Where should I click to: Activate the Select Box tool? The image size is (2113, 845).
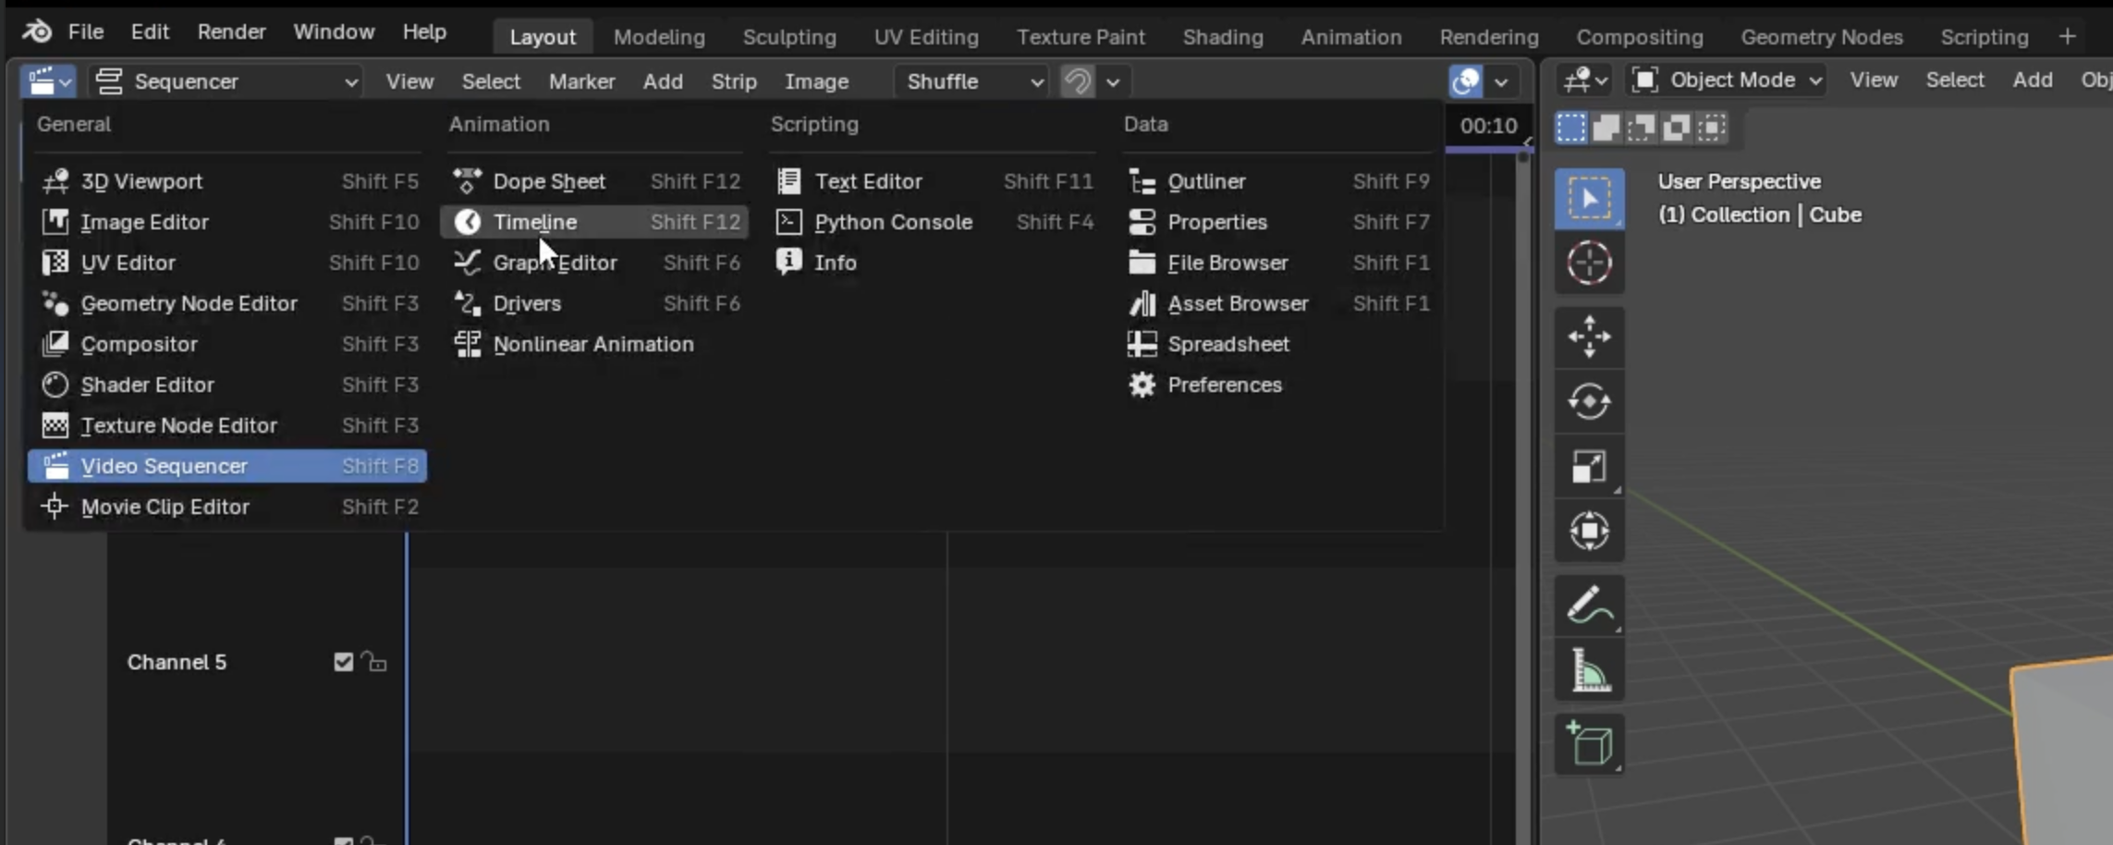(1589, 199)
